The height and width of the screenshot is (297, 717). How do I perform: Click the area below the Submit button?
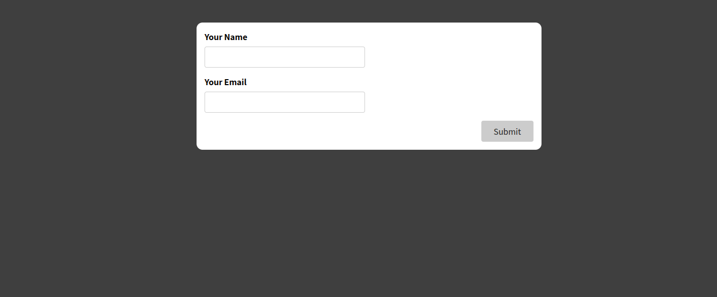pos(507,145)
